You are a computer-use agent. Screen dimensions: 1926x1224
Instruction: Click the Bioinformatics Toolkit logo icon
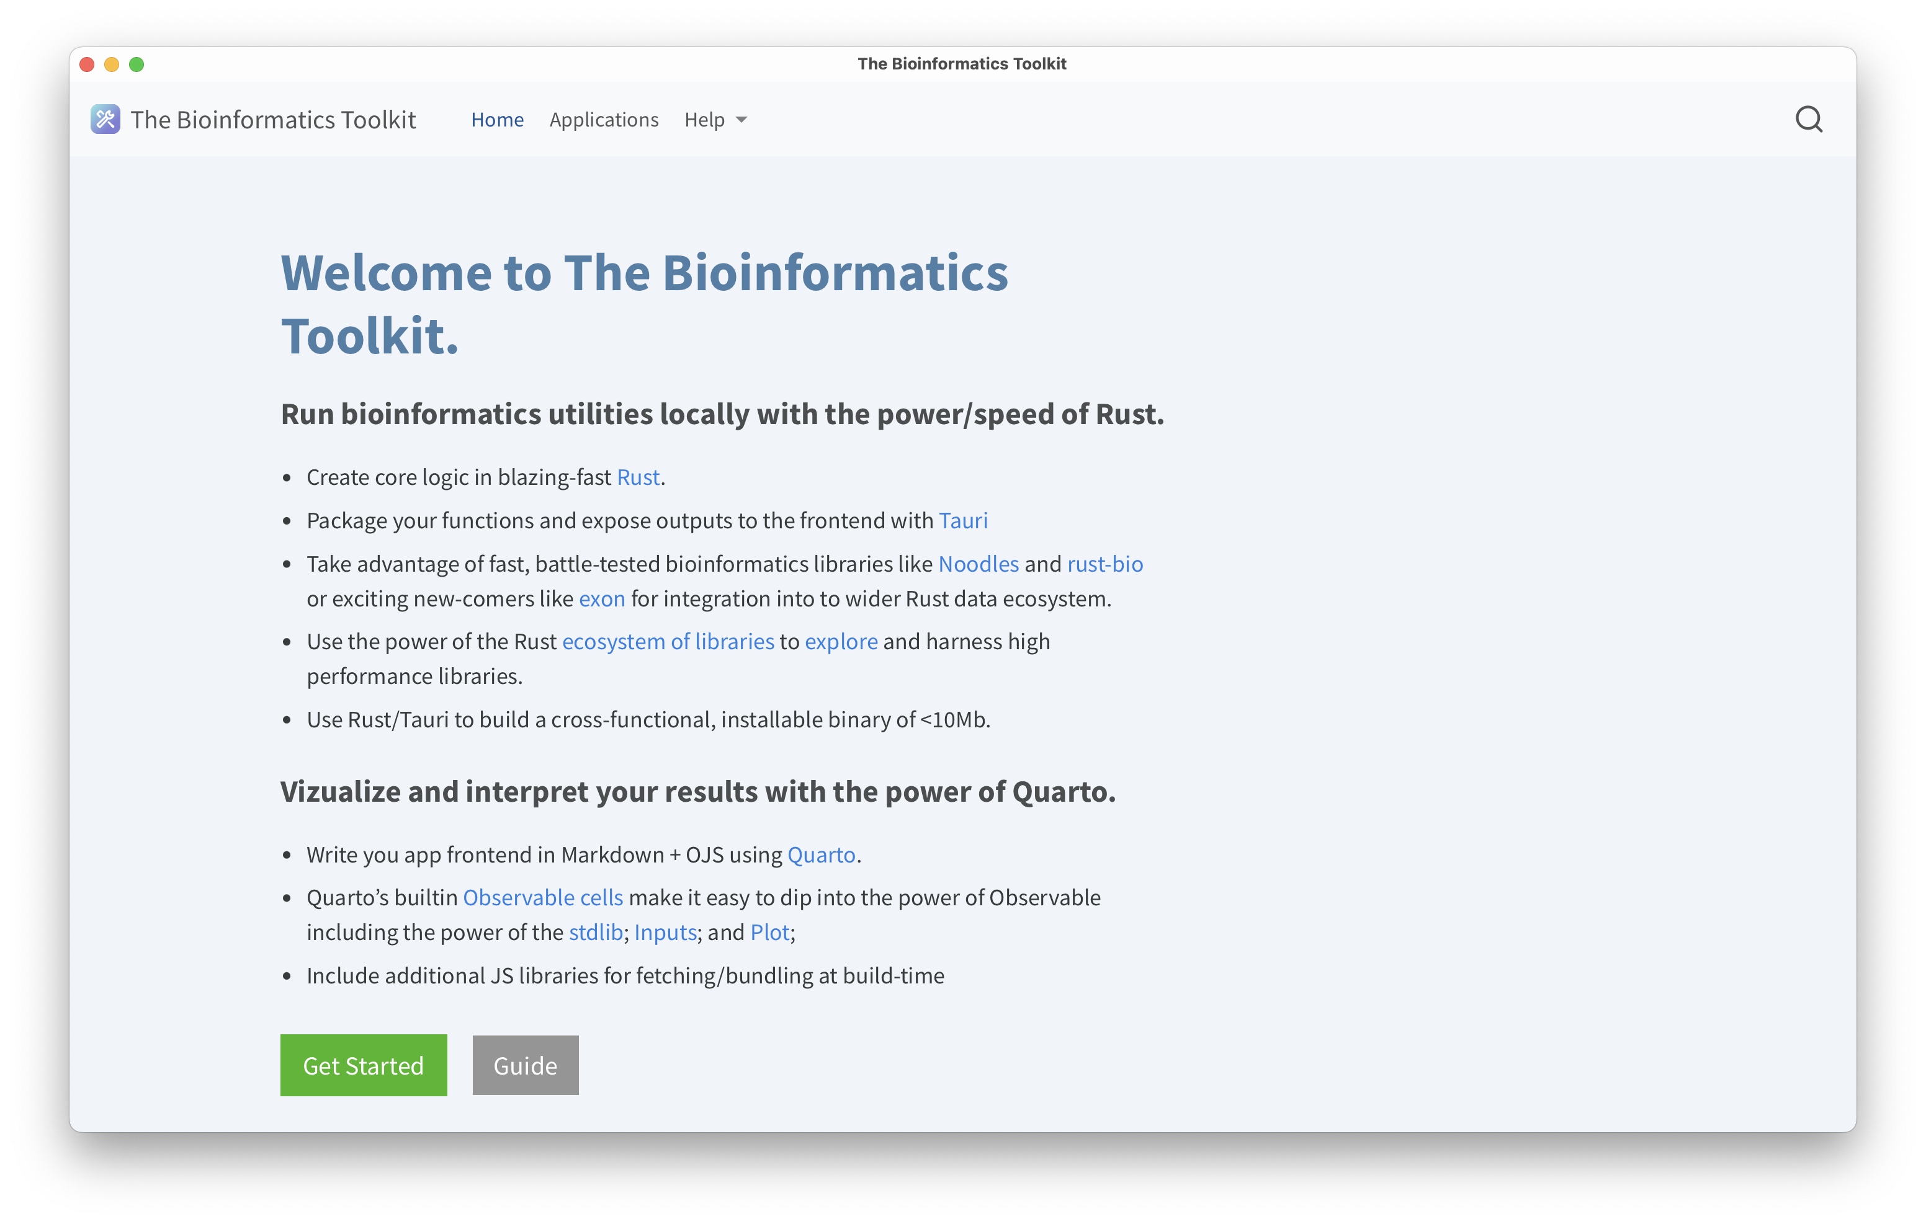105,119
